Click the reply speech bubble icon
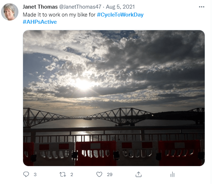This screenshot has width=213, height=184. click(26, 174)
